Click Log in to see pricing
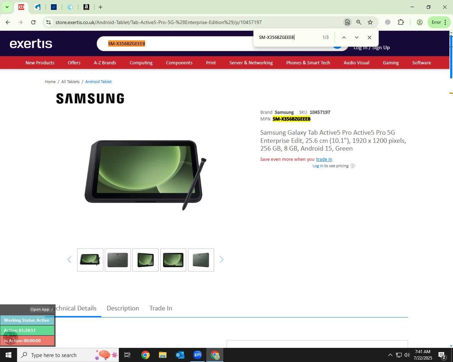453x362 pixels. (x=318, y=166)
